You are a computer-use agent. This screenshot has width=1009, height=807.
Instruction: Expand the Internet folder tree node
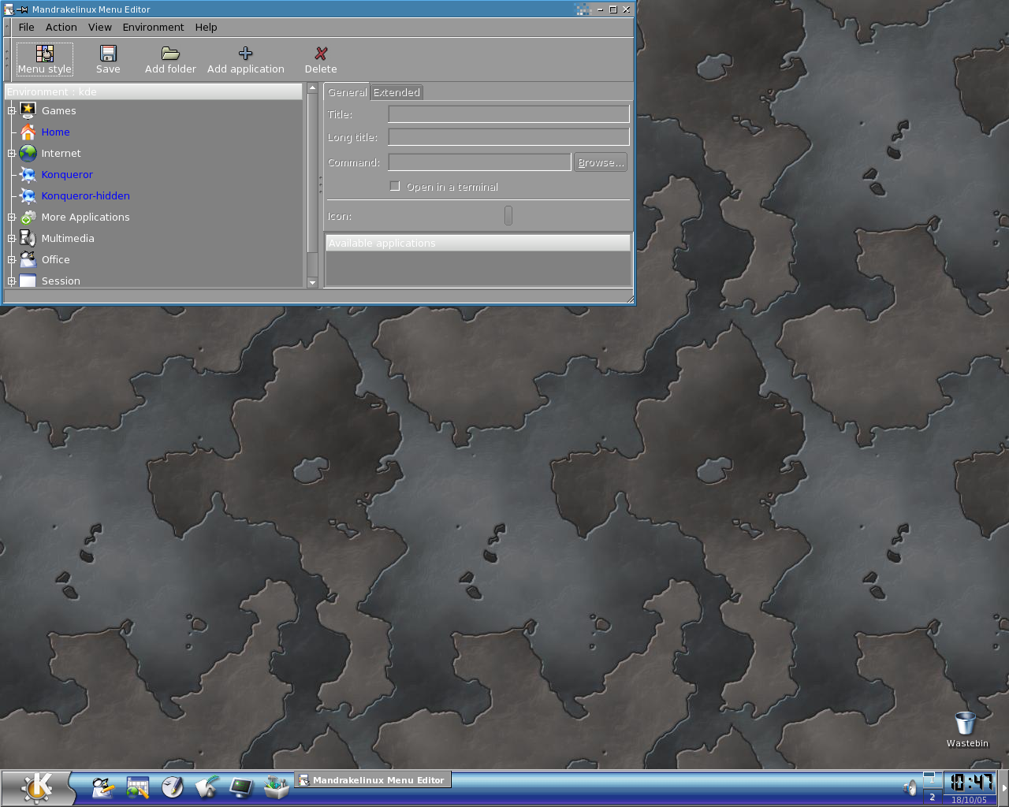pos(12,154)
